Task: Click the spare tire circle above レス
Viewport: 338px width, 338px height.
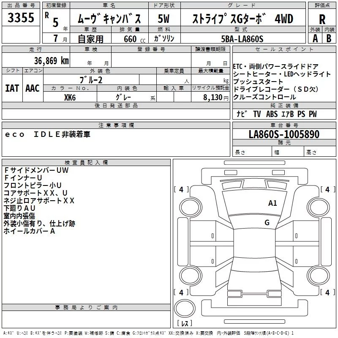Action: coord(185,308)
